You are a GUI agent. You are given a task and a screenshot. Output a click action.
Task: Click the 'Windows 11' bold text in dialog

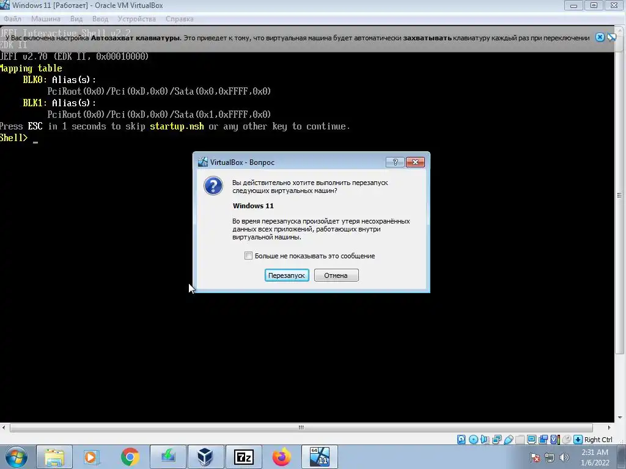click(253, 206)
